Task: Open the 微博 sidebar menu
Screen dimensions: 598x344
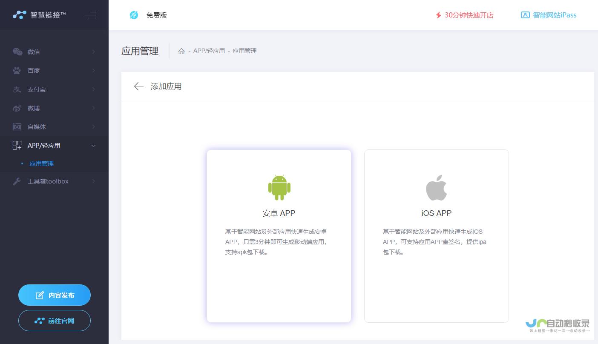Action: 54,108
